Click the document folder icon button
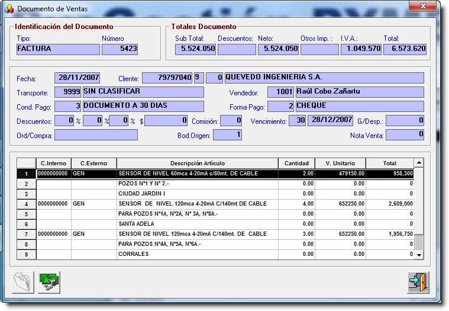Viewport: 449px width, 311px height. (x=23, y=283)
